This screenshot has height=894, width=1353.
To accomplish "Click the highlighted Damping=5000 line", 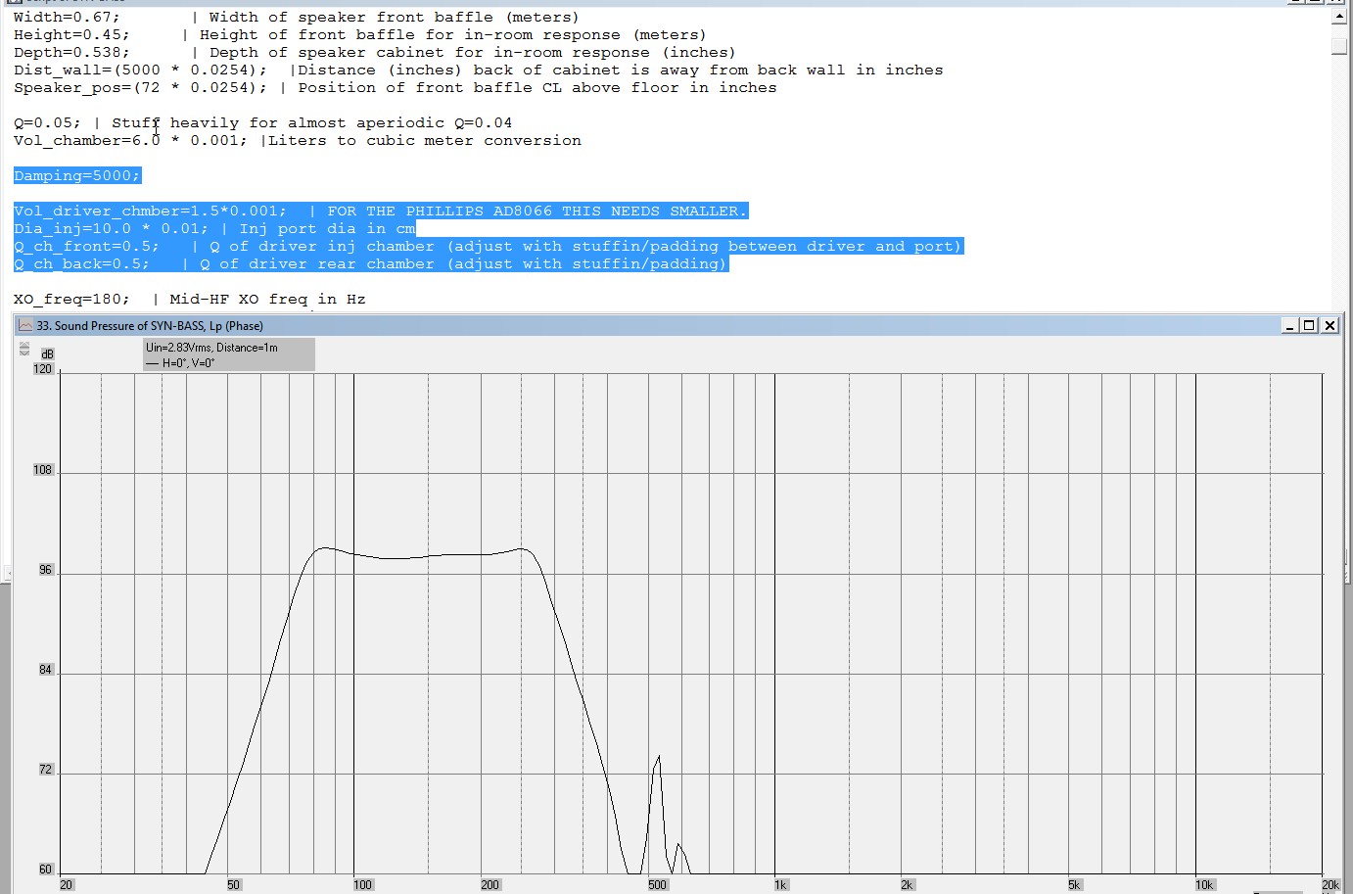I will [77, 176].
